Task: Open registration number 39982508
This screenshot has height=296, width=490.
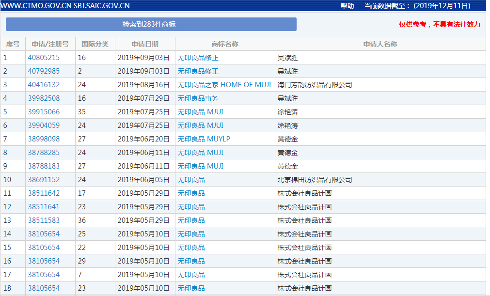Action: (44, 98)
